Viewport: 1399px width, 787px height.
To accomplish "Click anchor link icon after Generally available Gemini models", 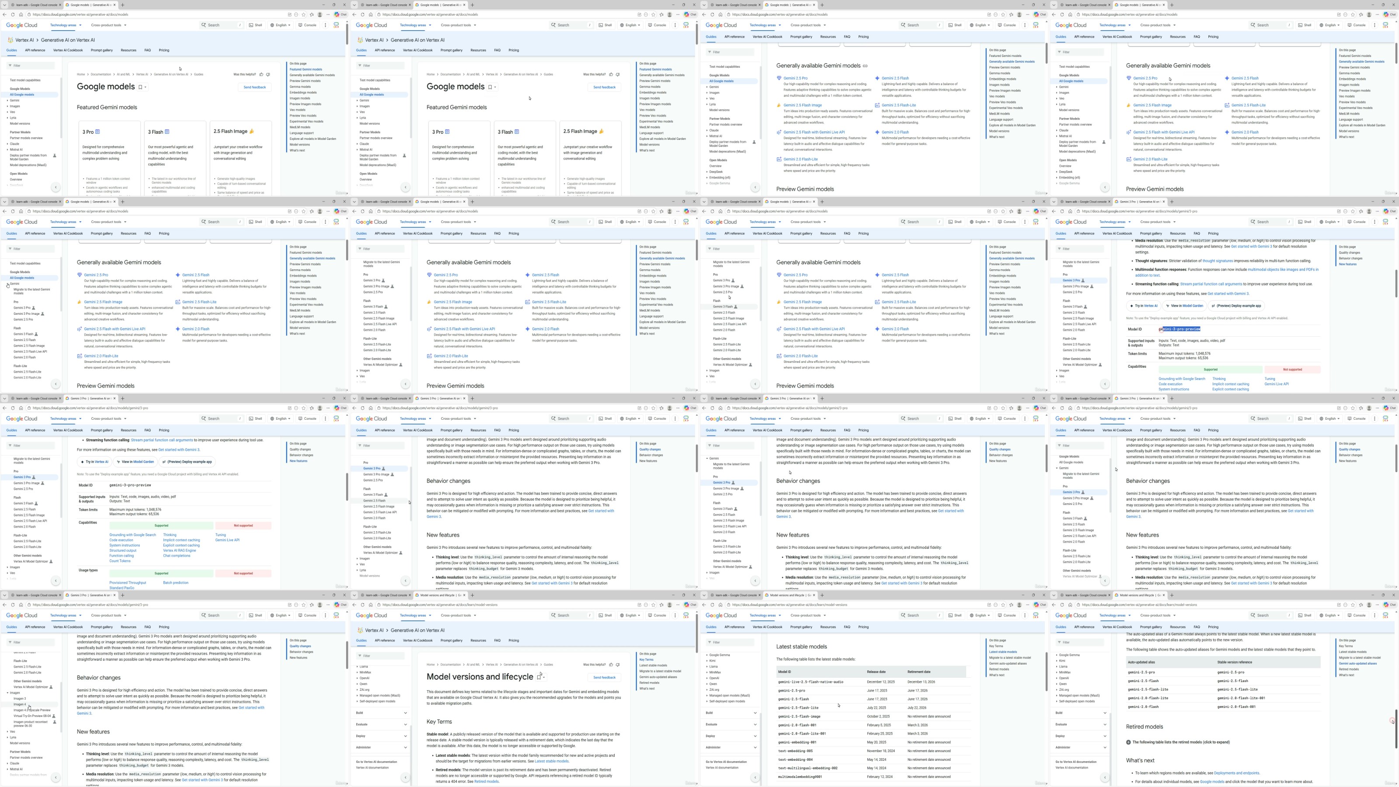I will pos(865,66).
